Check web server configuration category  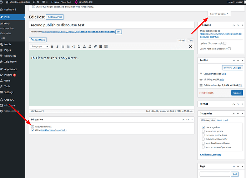(203, 147)
